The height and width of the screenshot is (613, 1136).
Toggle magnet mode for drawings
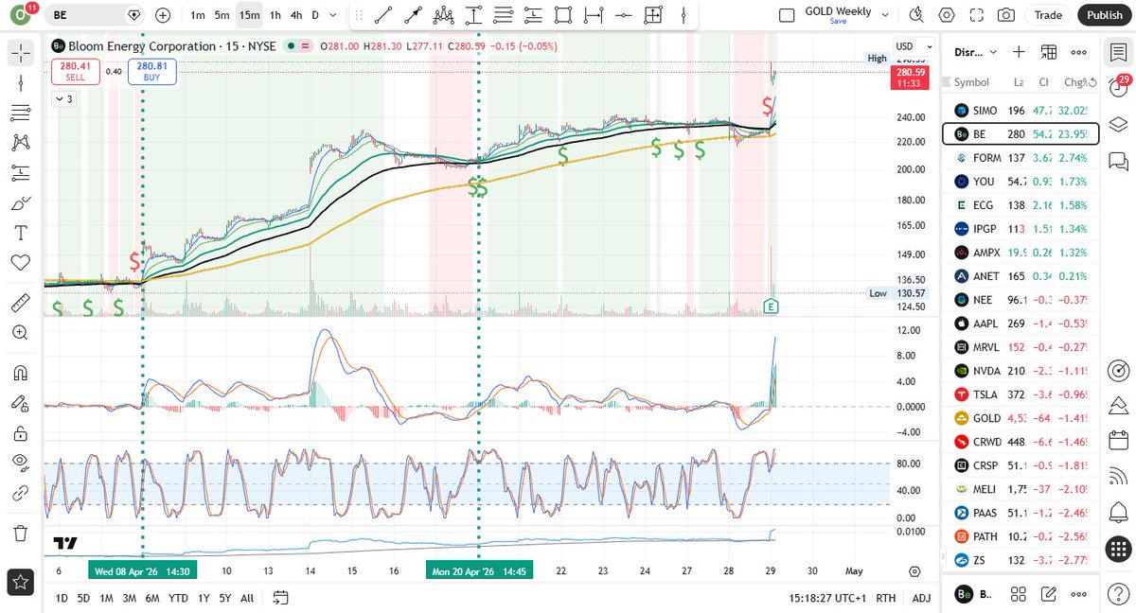[x=20, y=373]
